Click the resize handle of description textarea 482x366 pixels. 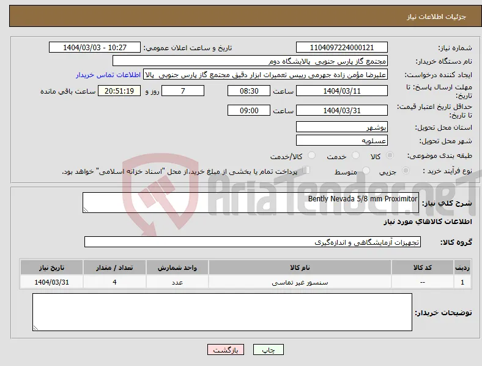click(x=86, y=210)
